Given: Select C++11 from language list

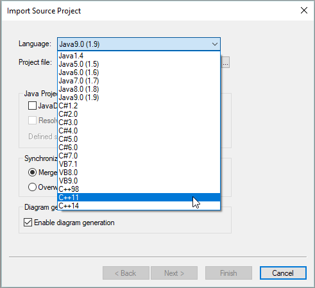Looking at the screenshot, I should pos(139,198).
